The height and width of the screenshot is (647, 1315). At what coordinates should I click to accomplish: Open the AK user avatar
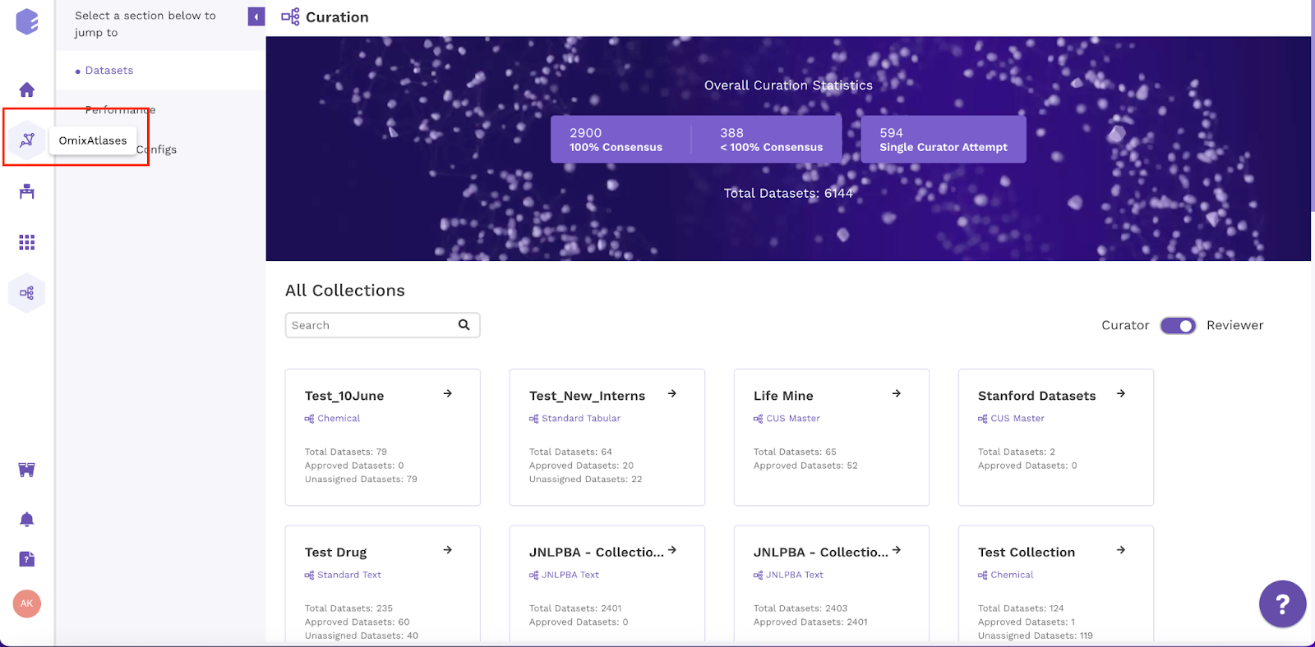pos(27,603)
